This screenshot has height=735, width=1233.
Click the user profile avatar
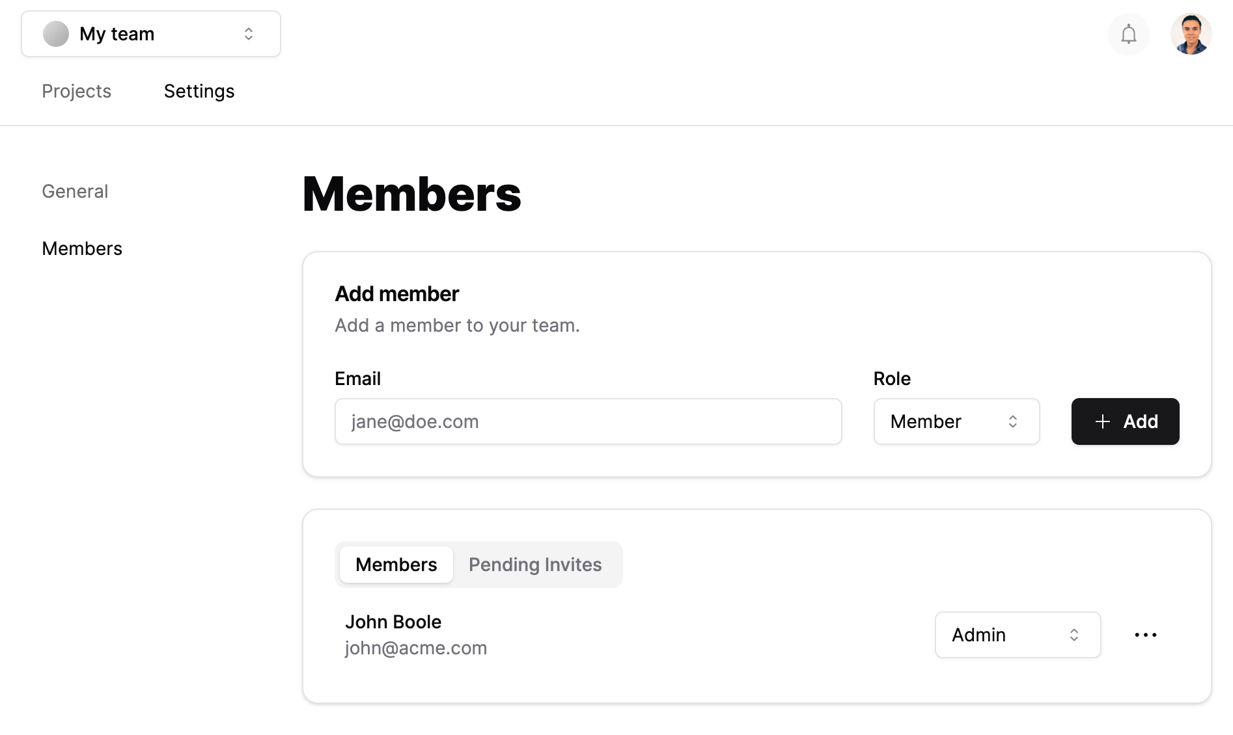pyautogui.click(x=1191, y=34)
